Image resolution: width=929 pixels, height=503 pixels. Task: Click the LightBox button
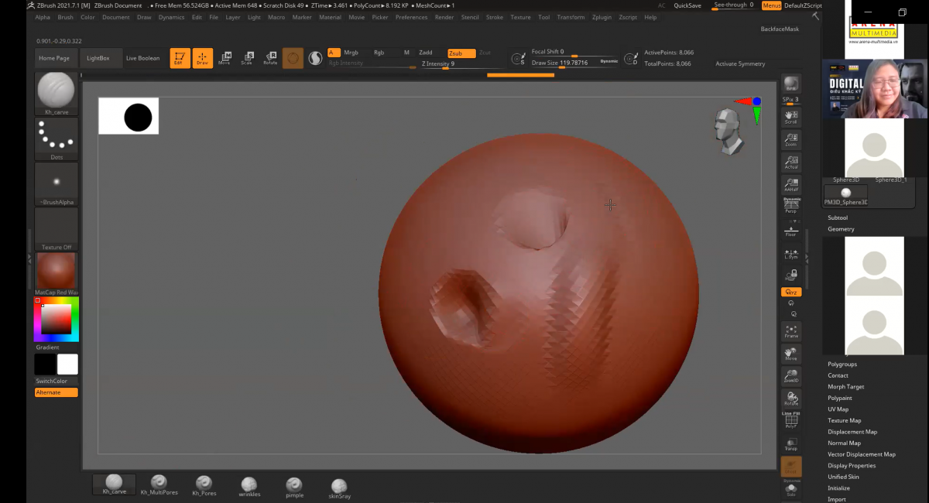pos(98,58)
